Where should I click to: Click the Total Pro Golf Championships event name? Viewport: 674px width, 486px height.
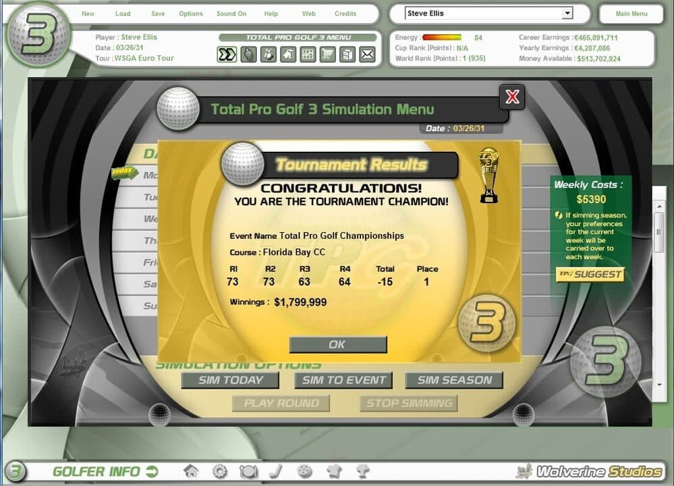[x=342, y=236]
